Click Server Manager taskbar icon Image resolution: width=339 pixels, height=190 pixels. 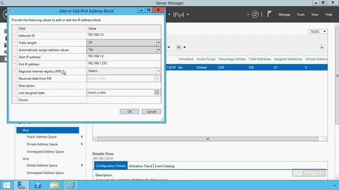(21, 185)
